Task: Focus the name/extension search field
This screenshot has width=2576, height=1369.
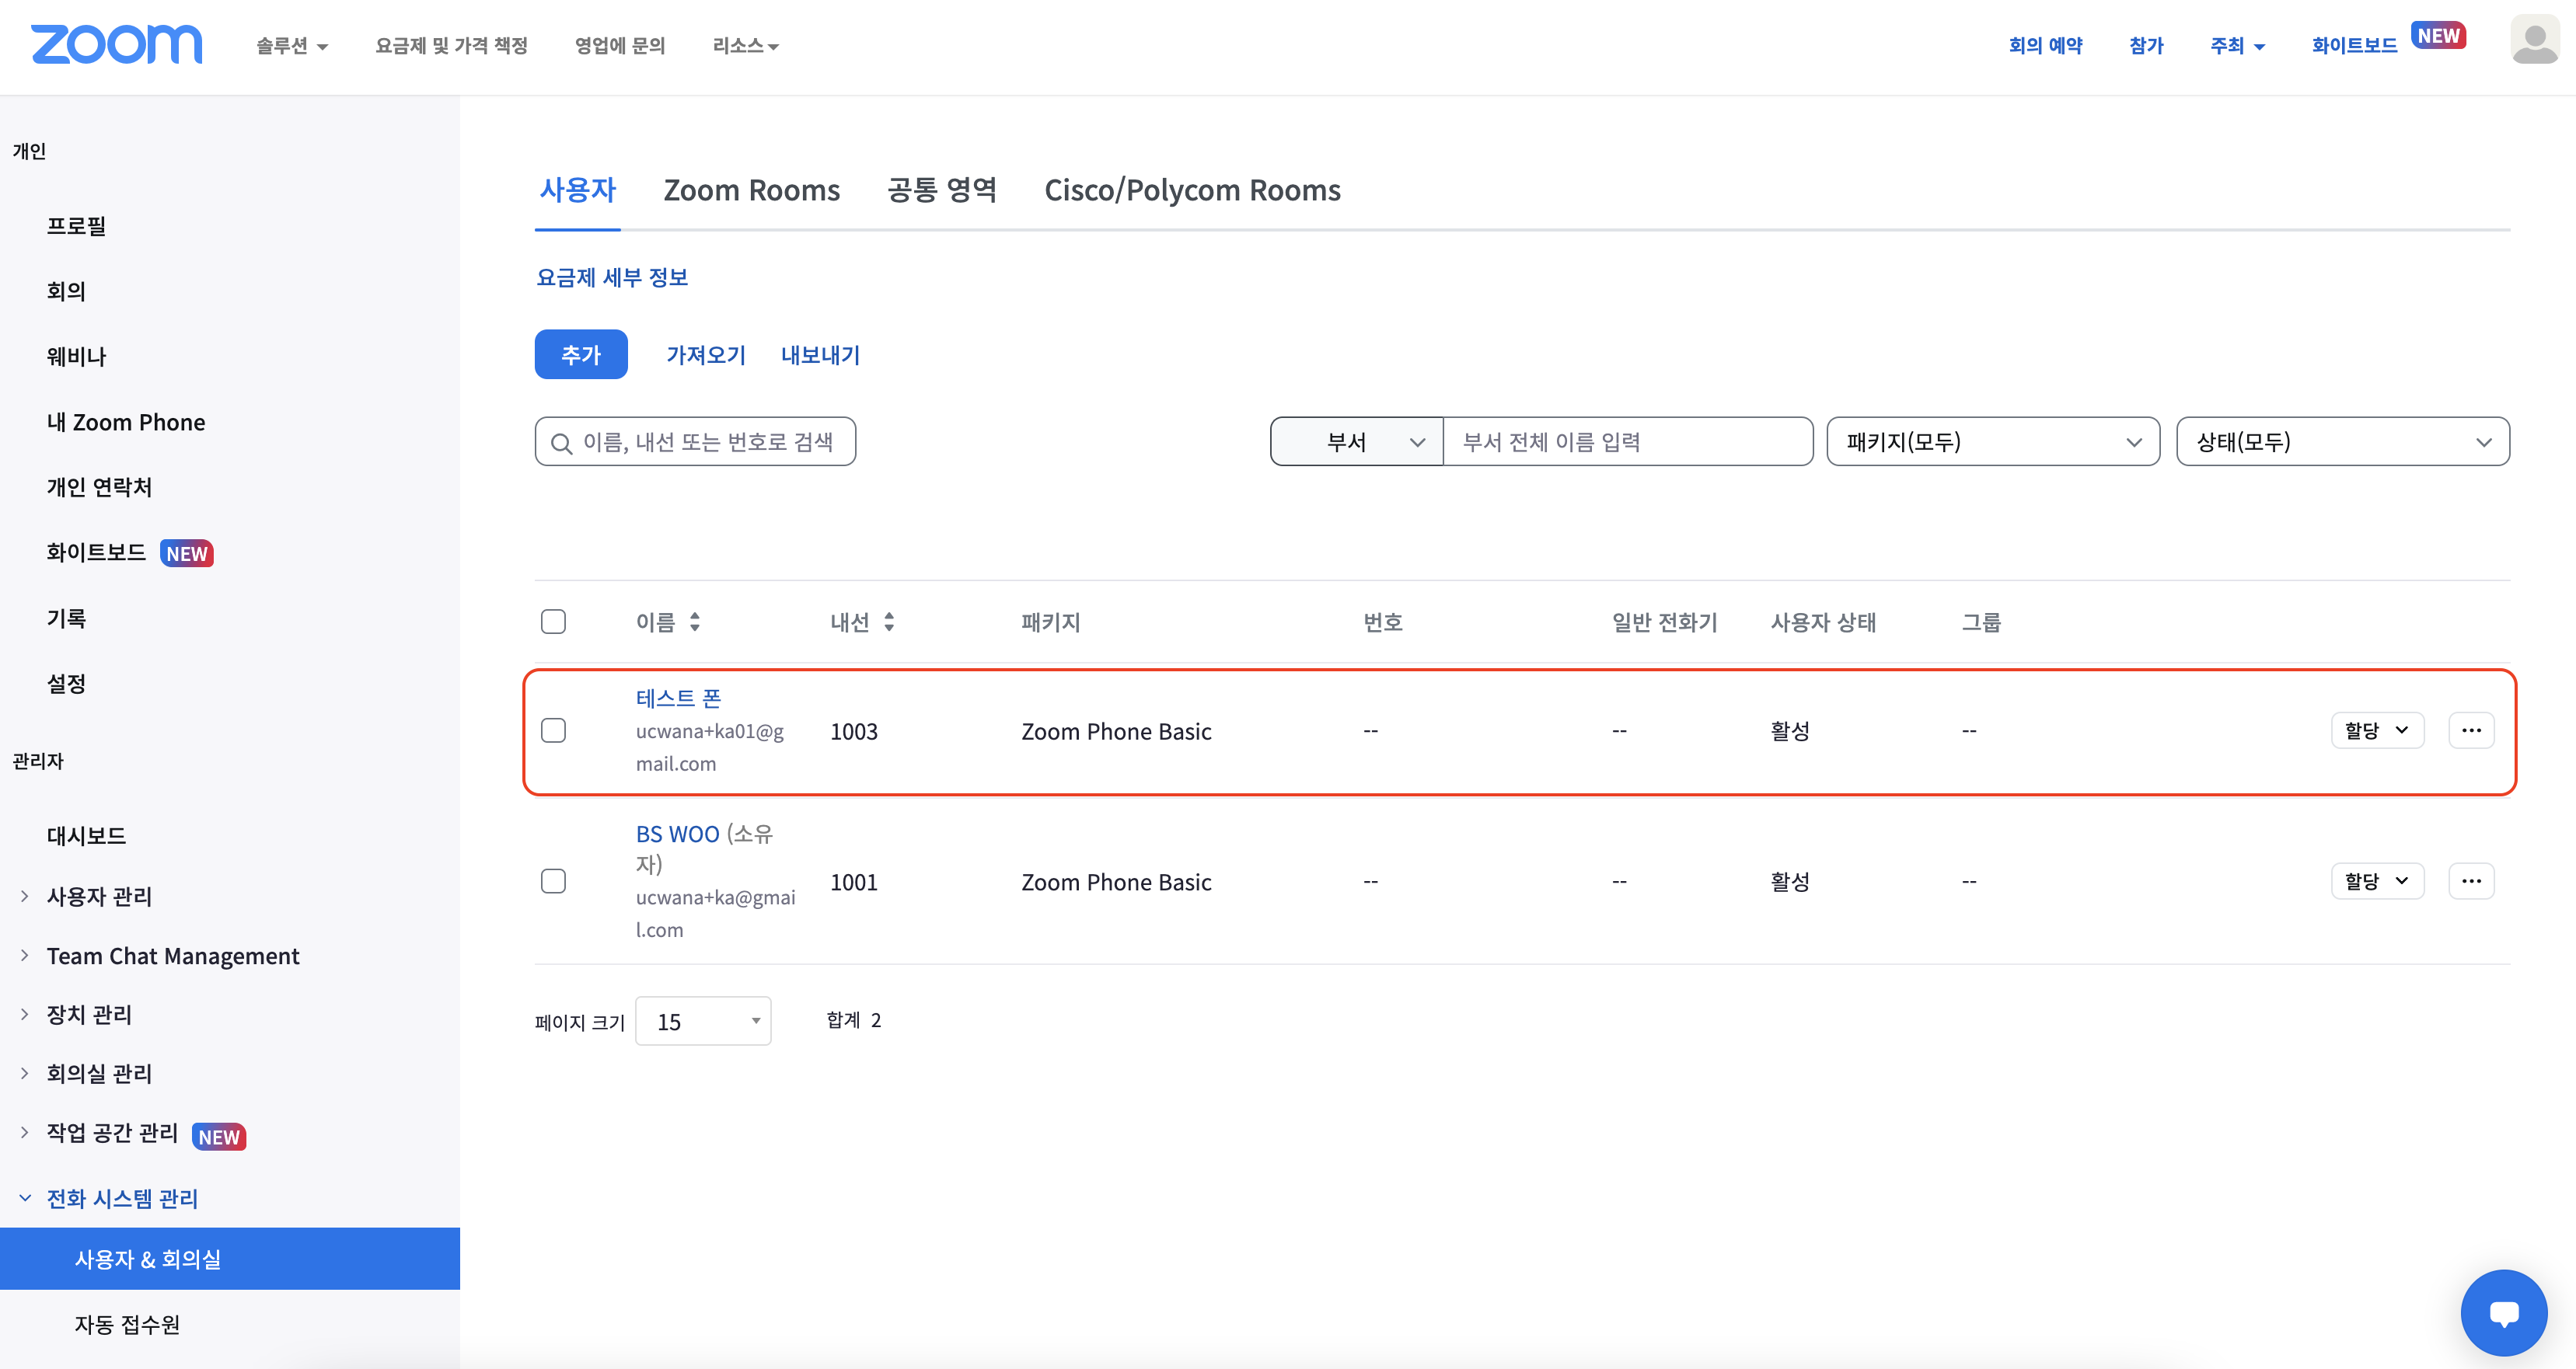Action: tap(695, 441)
